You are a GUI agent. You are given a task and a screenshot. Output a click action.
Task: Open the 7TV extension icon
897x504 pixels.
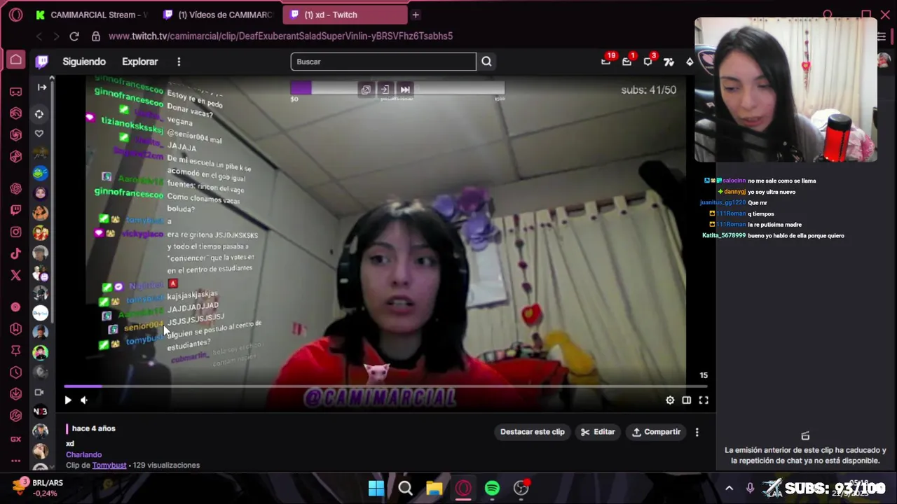pos(669,62)
